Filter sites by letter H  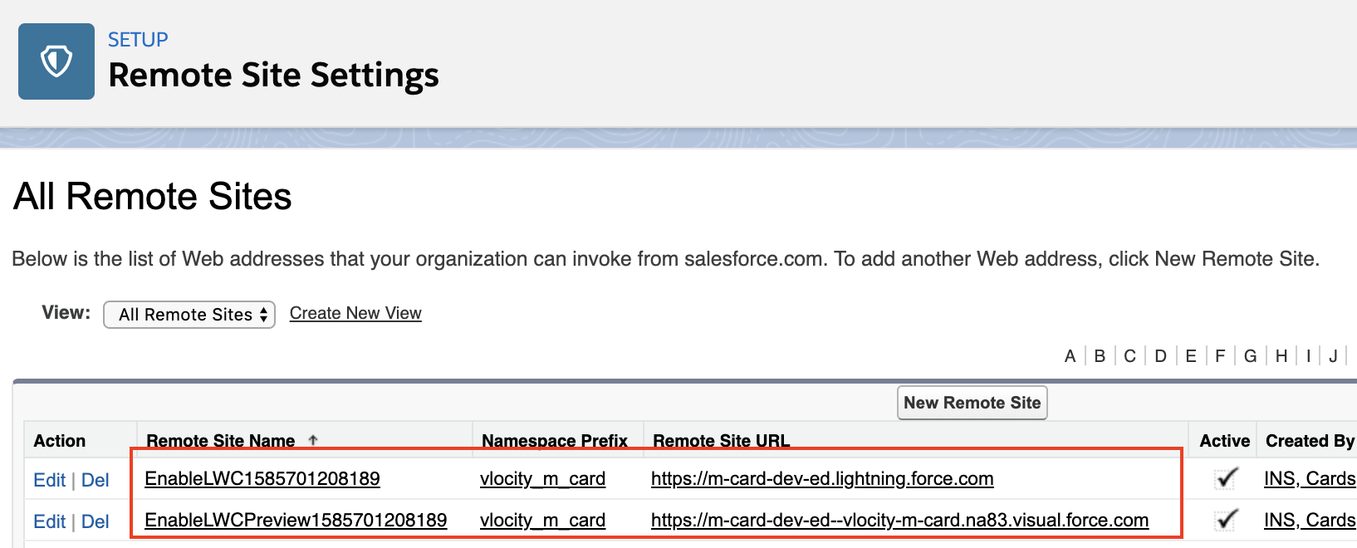[1281, 356]
